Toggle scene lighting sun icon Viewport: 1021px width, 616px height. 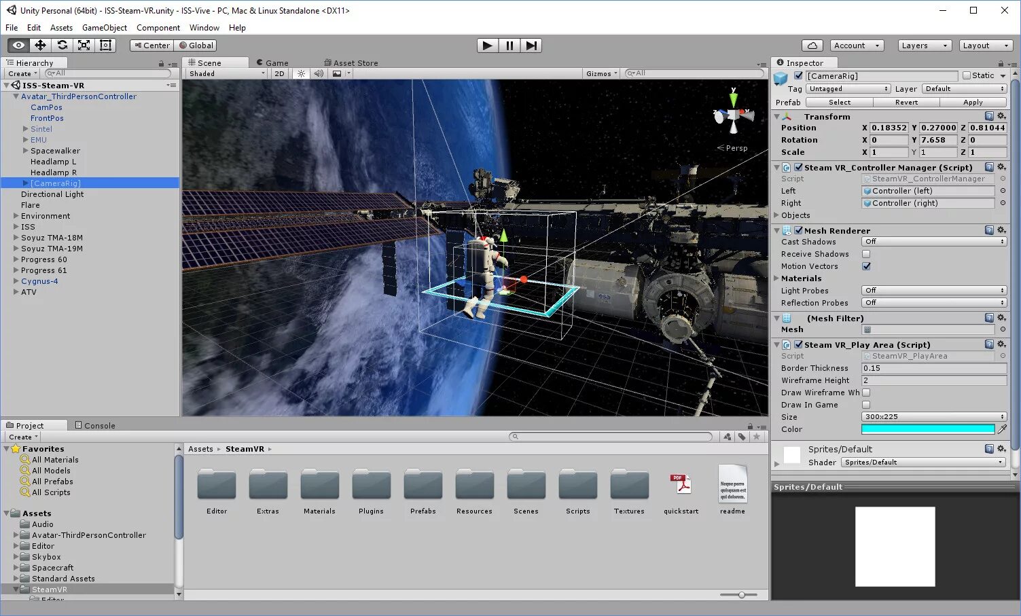tap(301, 73)
